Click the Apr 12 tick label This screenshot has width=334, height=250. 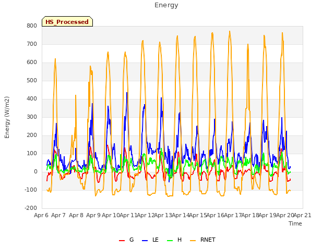click(146, 215)
